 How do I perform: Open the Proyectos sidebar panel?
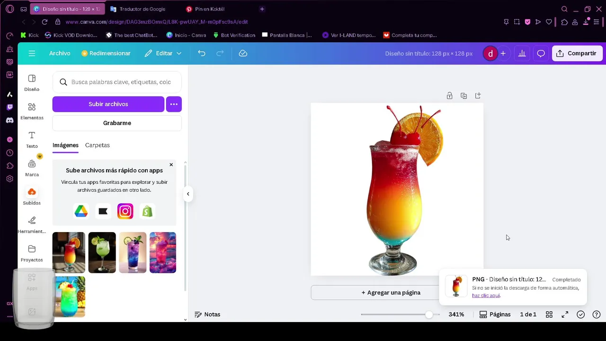[x=32, y=253]
